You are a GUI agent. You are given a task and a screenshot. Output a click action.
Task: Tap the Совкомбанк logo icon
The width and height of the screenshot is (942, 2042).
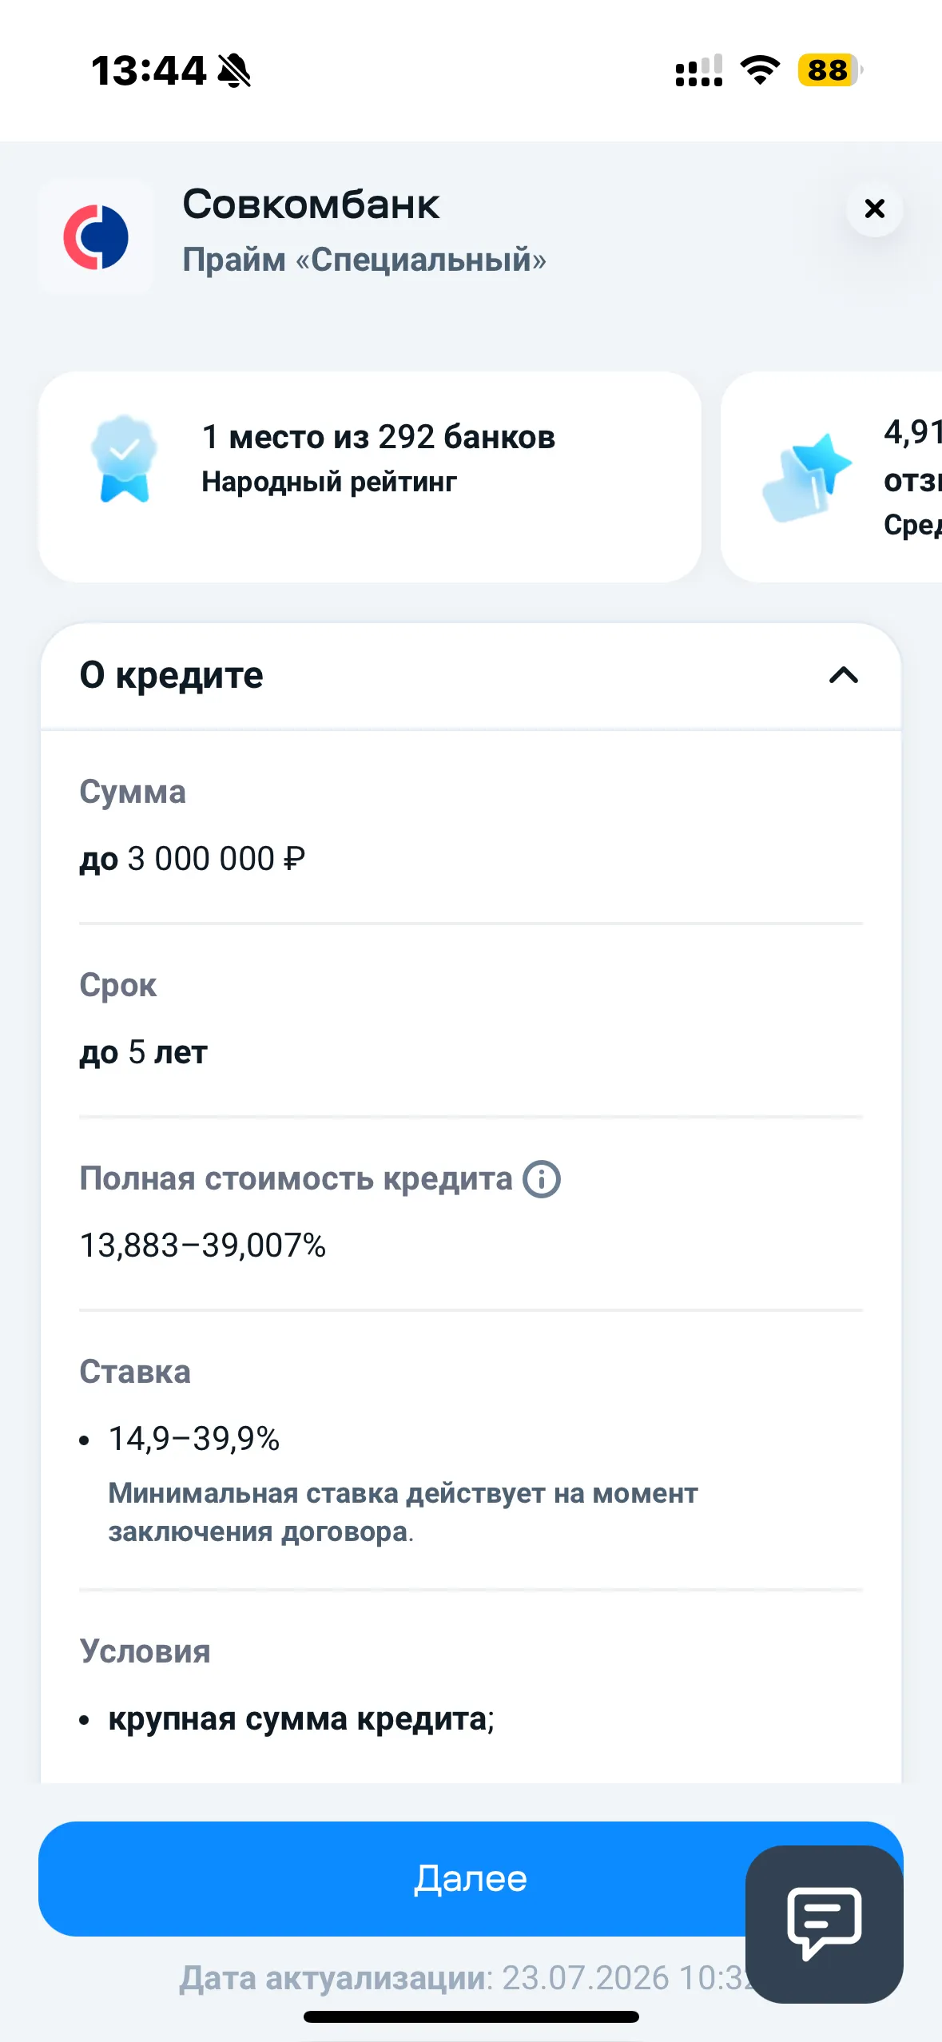[x=96, y=237]
